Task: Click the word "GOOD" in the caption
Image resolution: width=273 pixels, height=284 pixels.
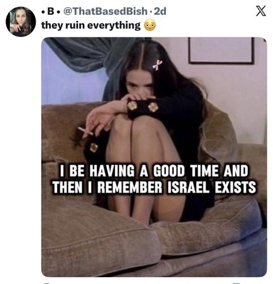Action: coord(169,170)
